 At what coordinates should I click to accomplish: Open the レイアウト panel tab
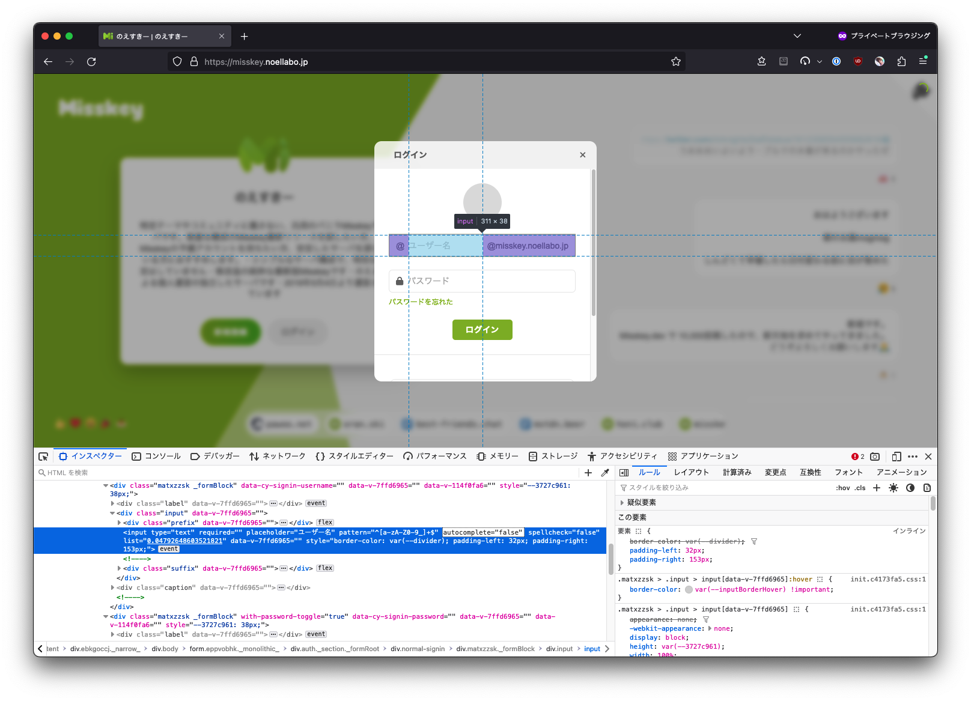[x=691, y=472]
